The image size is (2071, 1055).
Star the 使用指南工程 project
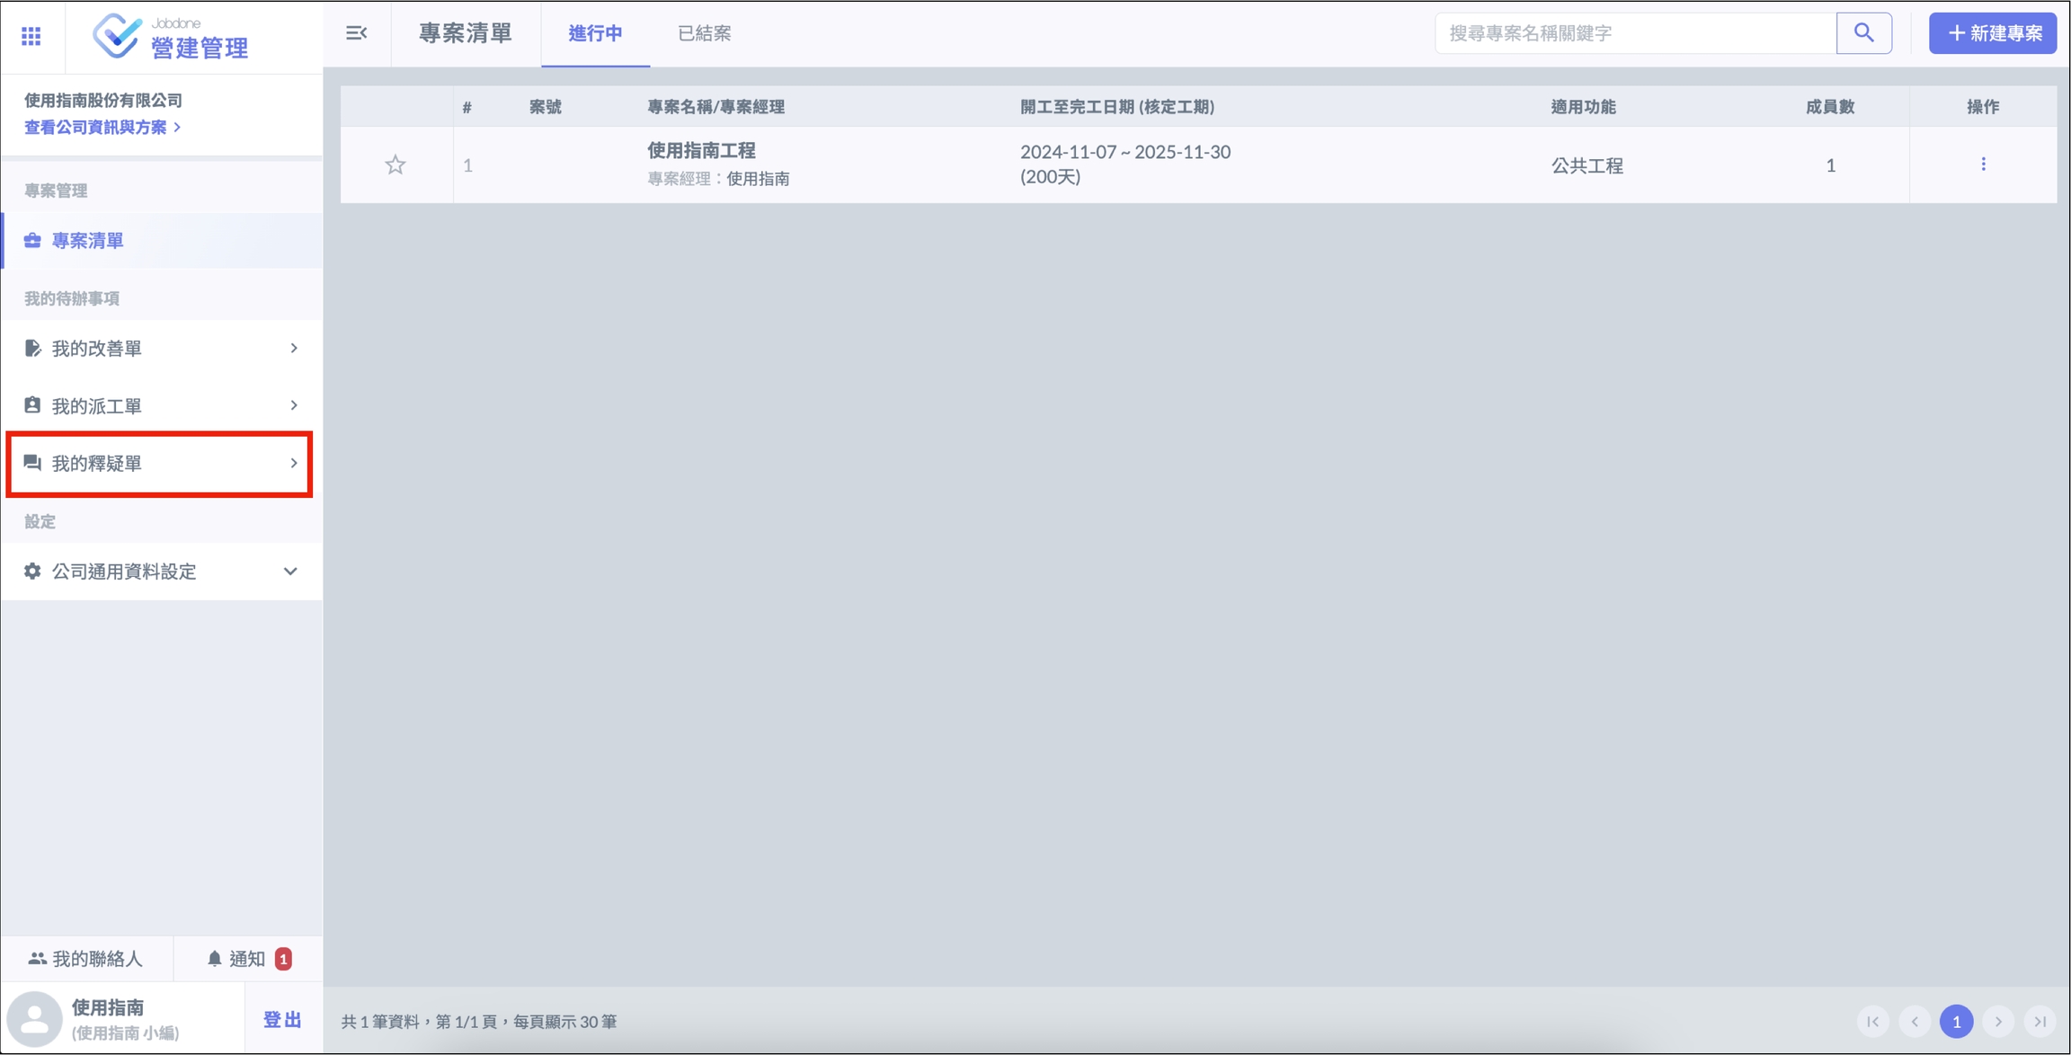[x=396, y=164]
